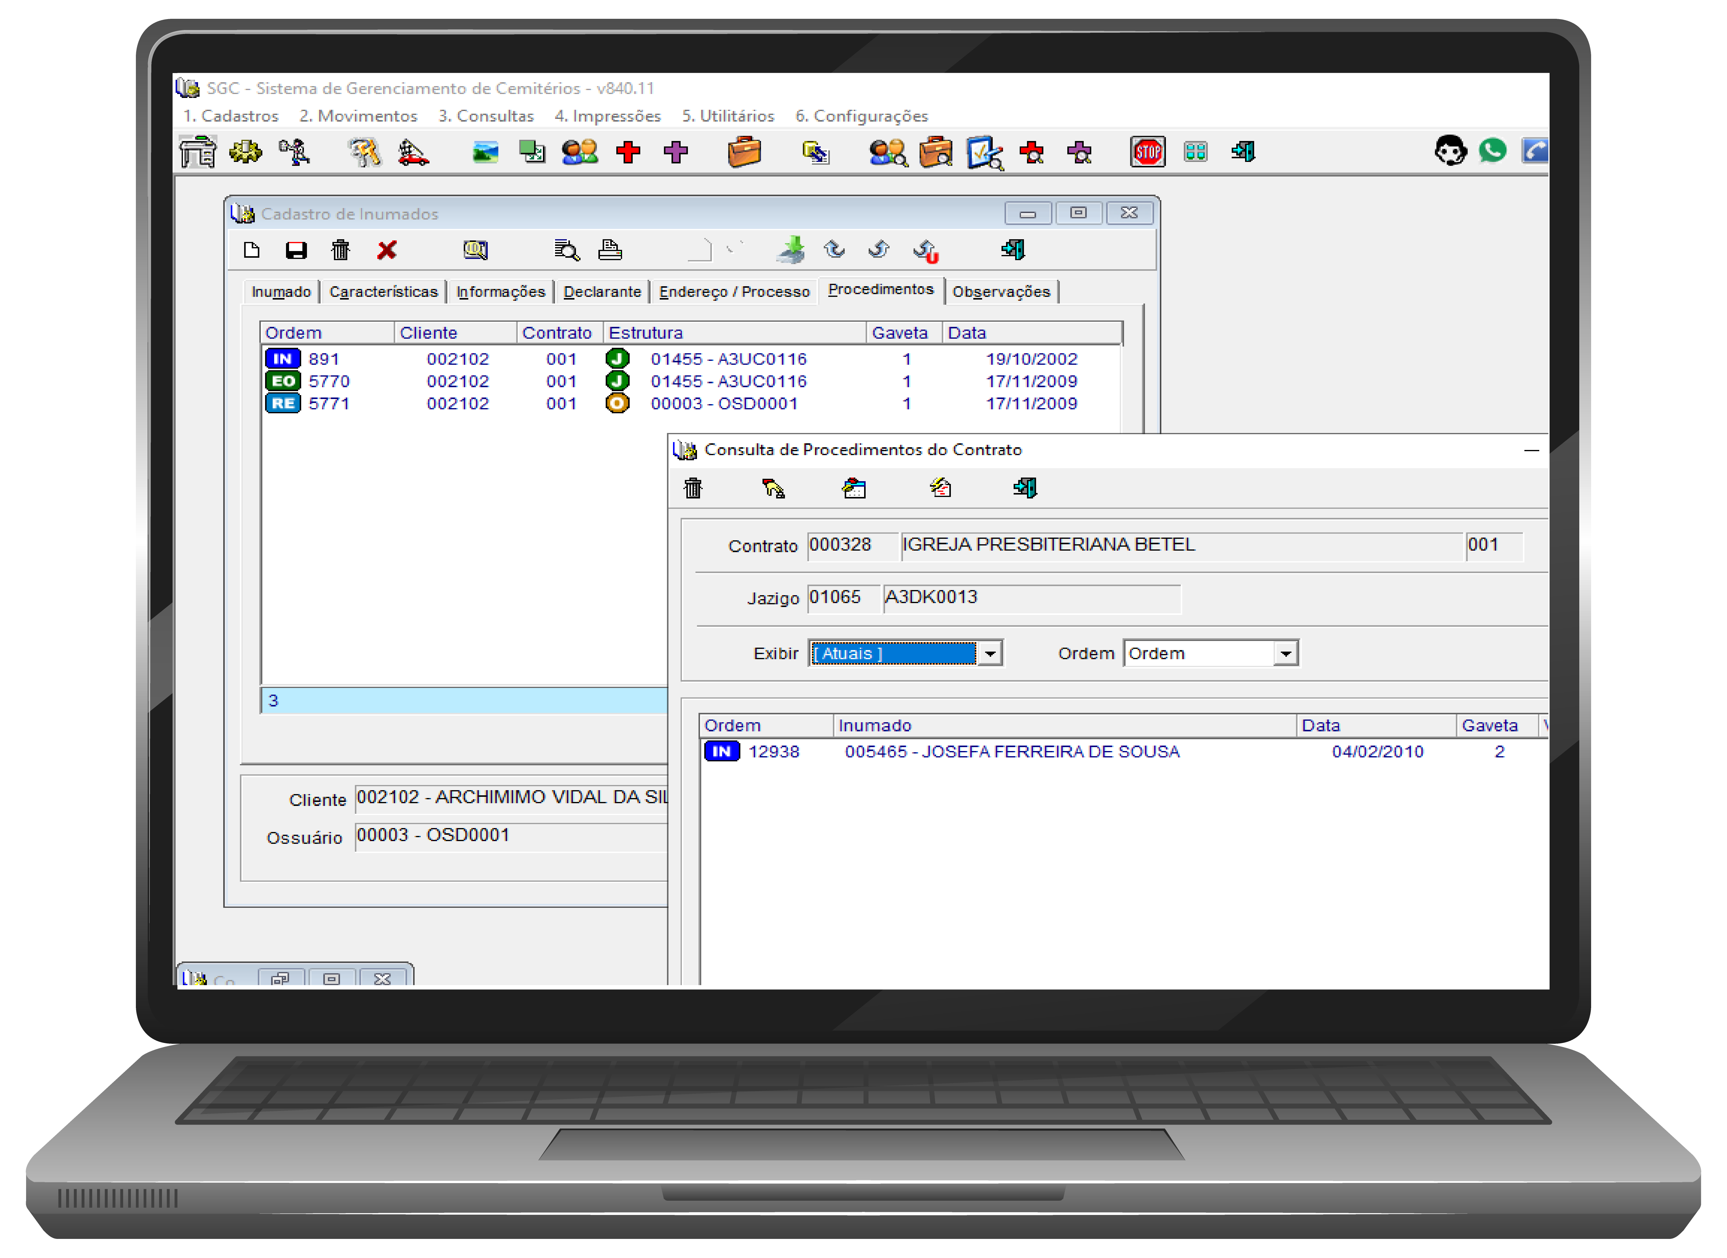
Task: Open the 5. Utilitários menu
Action: coord(728,116)
